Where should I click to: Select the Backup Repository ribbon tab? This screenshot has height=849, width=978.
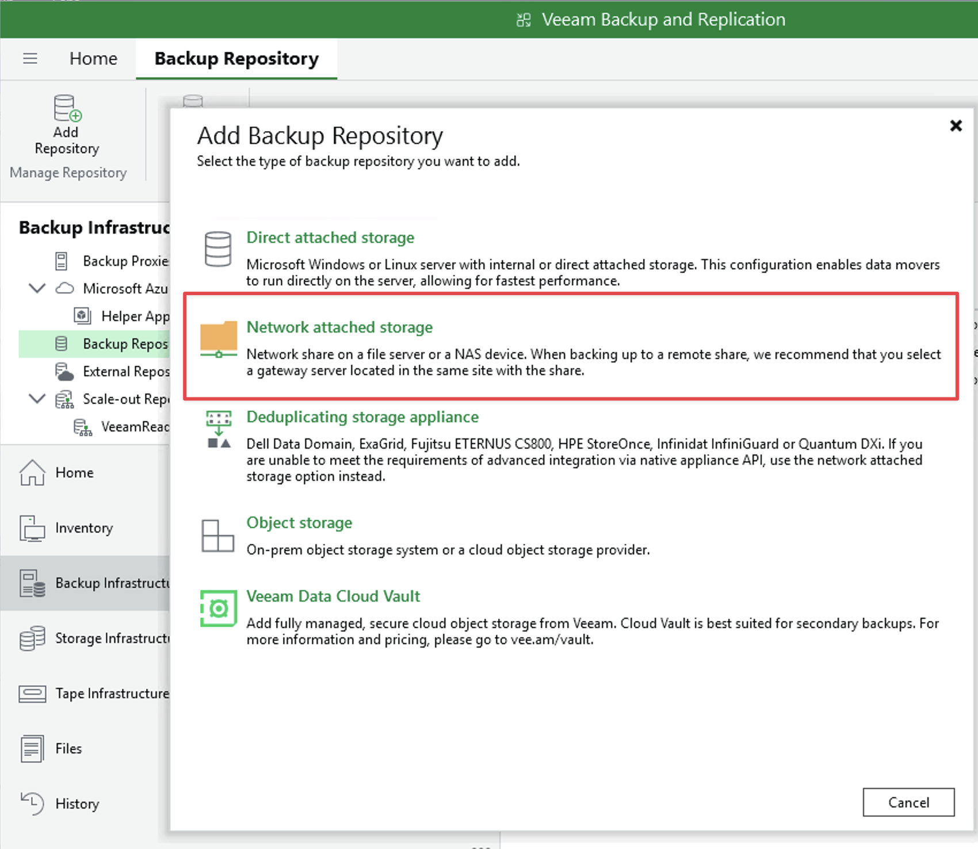[x=236, y=59]
